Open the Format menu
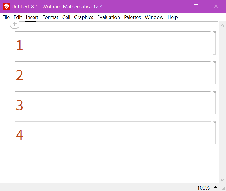Screen dimensions: 226x191 [50, 17]
